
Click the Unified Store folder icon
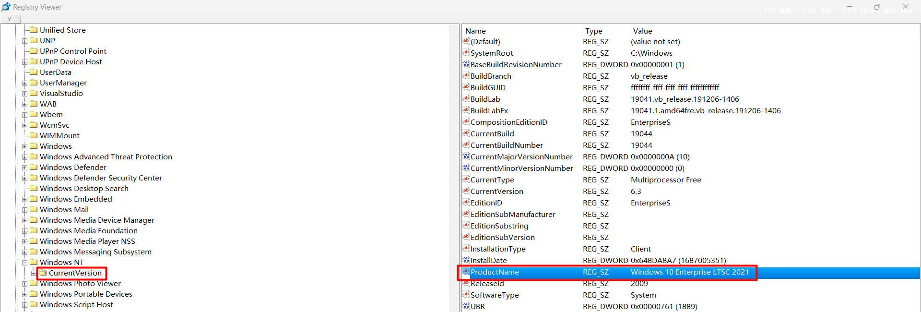tap(34, 30)
